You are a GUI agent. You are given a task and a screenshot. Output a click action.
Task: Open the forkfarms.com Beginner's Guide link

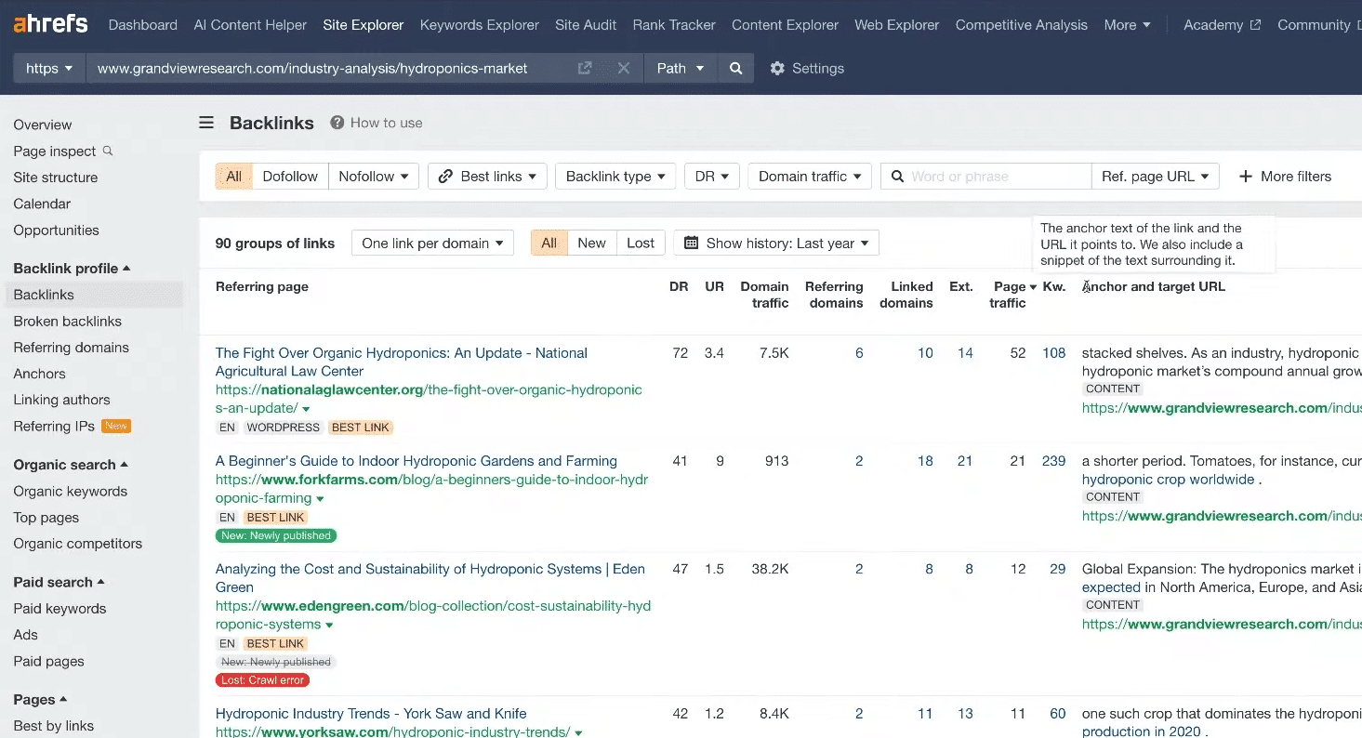coord(416,461)
